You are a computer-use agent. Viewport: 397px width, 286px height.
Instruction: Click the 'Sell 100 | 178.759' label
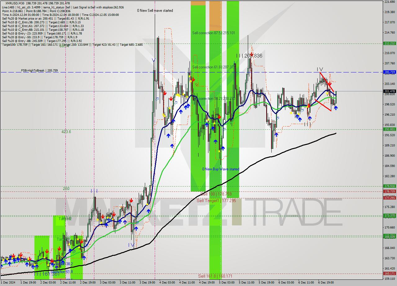pos(216,194)
